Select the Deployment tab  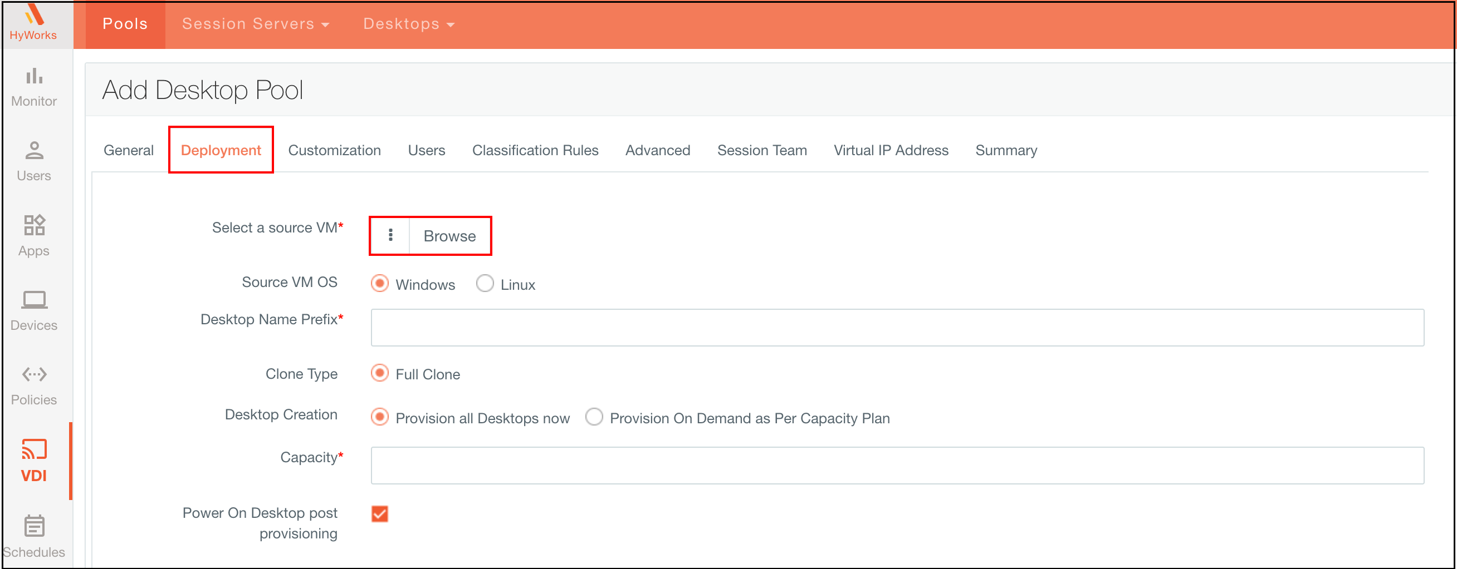coord(221,150)
